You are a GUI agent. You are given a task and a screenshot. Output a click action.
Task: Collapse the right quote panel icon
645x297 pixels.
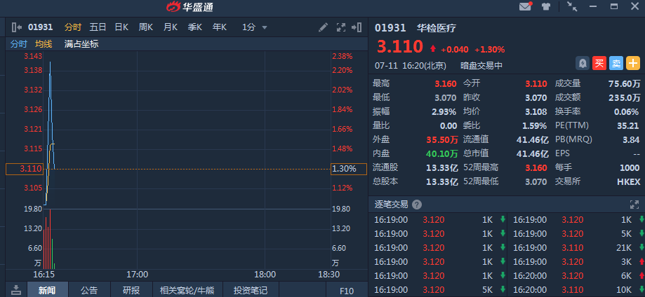pyautogui.click(x=357, y=27)
